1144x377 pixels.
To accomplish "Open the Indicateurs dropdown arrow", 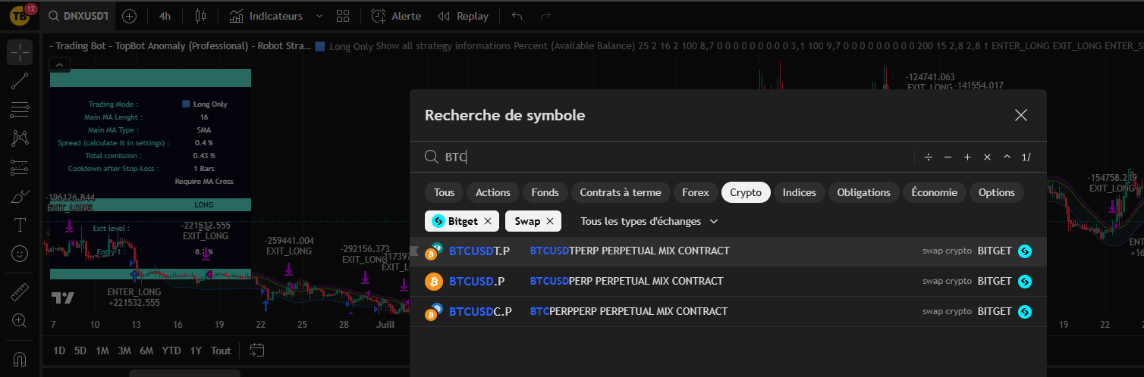I will (319, 16).
